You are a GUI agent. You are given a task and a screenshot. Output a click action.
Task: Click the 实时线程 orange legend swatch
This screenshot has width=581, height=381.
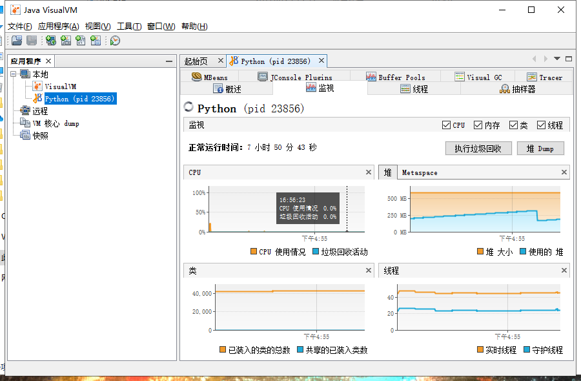click(x=480, y=349)
